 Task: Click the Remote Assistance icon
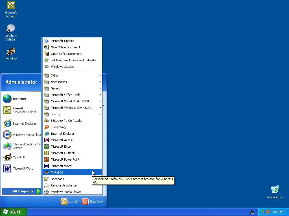[47, 185]
